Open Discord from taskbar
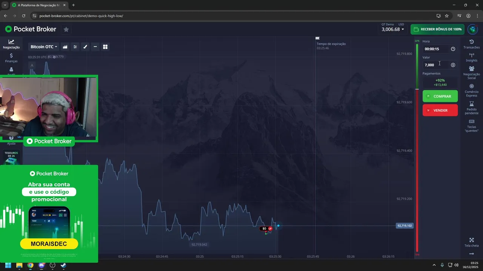 pyautogui.click(x=42, y=265)
